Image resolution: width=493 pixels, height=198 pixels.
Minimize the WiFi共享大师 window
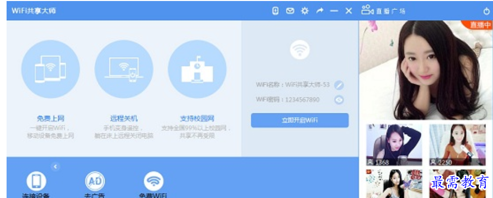click(334, 11)
